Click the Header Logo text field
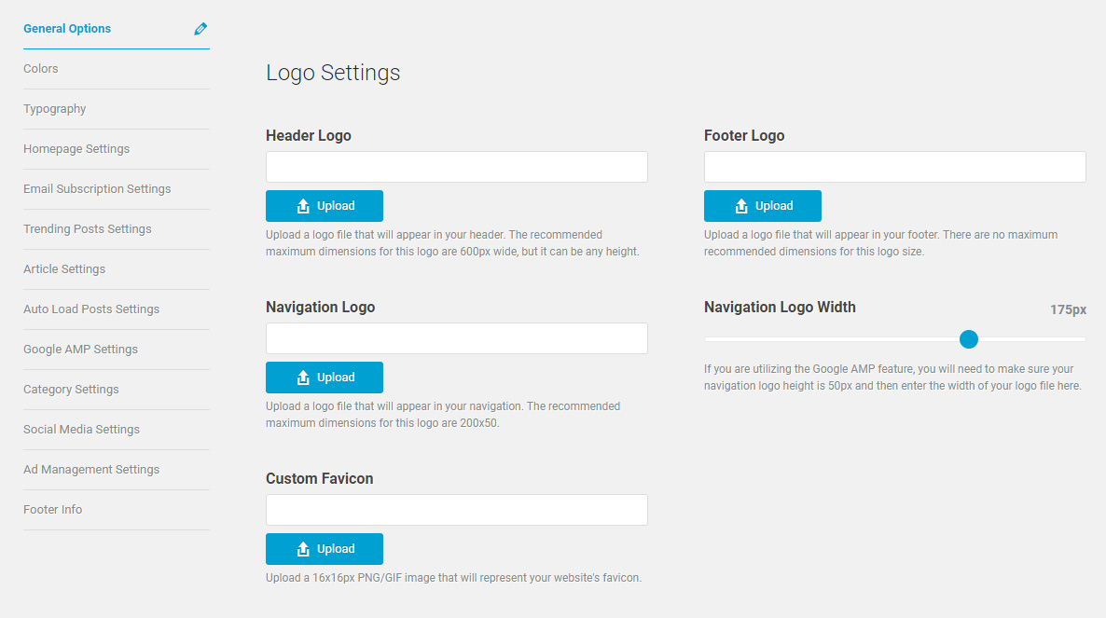Image resolution: width=1106 pixels, height=618 pixels. pyautogui.click(x=457, y=167)
